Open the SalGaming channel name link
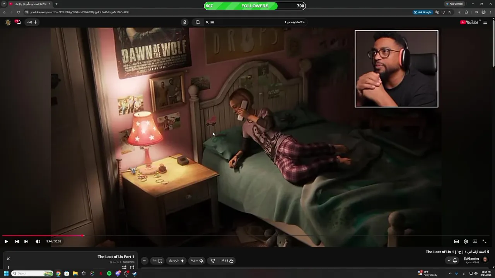 [471, 258]
